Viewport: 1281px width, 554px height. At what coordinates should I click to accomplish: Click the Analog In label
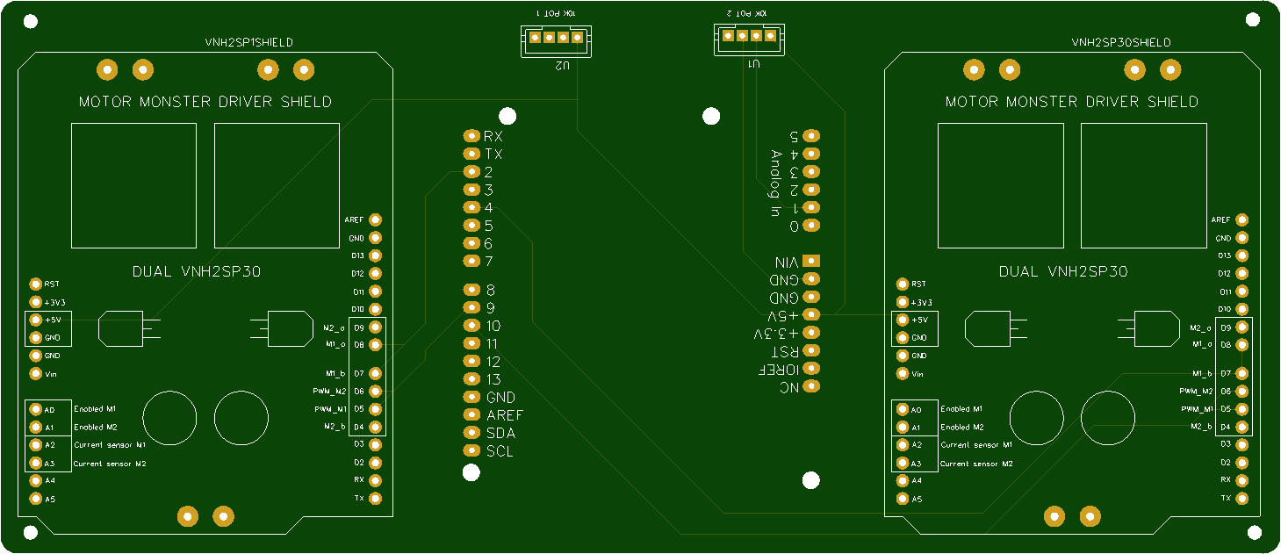[x=775, y=183]
